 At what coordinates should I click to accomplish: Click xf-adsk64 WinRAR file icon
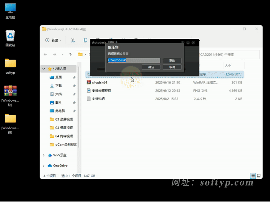[89, 82]
